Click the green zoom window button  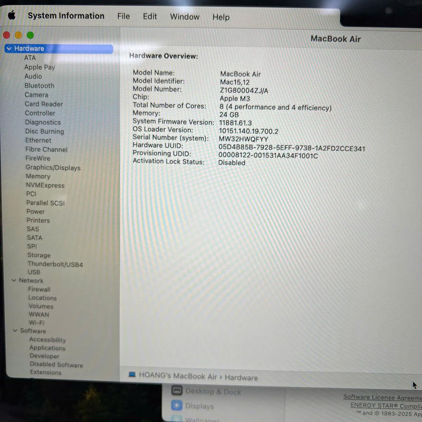[30, 35]
